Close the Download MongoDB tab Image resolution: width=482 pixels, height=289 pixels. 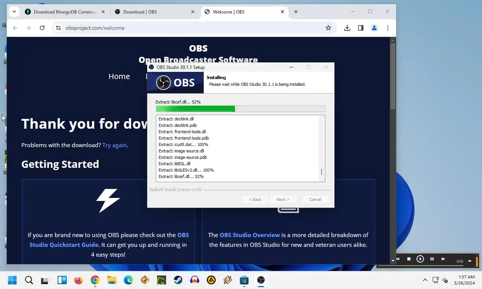(x=103, y=12)
